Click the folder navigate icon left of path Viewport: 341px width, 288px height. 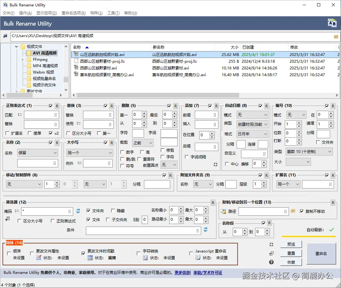pyautogui.click(x=5, y=36)
